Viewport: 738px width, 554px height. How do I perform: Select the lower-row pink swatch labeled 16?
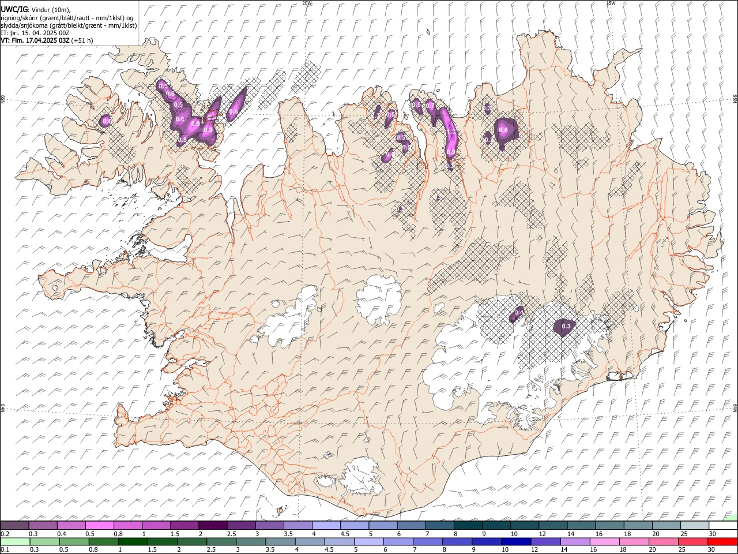click(604, 541)
